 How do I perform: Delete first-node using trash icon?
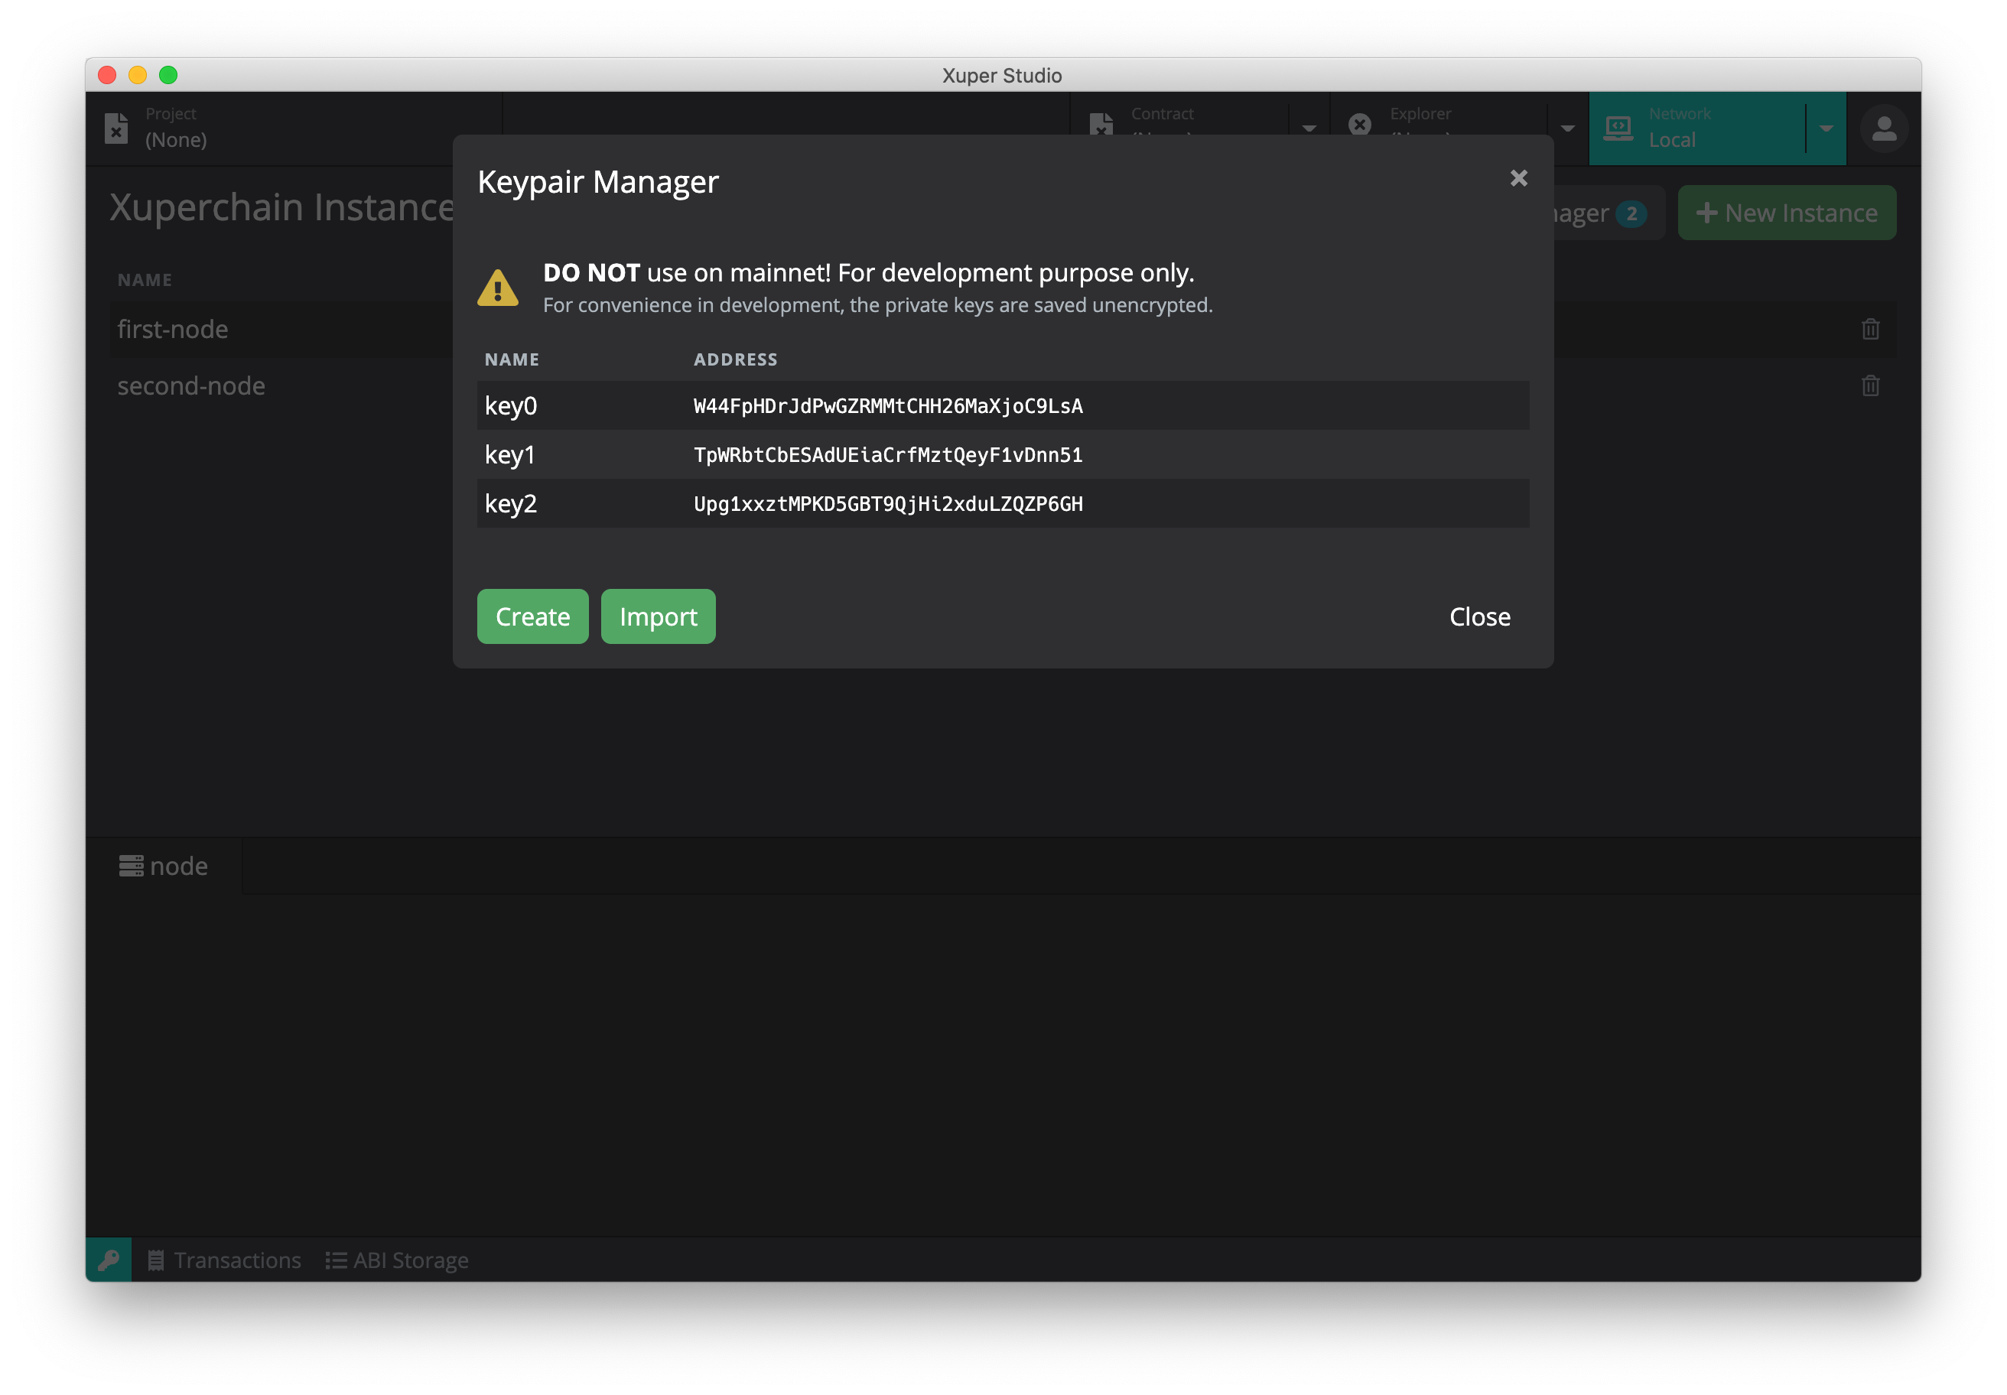(x=1870, y=330)
